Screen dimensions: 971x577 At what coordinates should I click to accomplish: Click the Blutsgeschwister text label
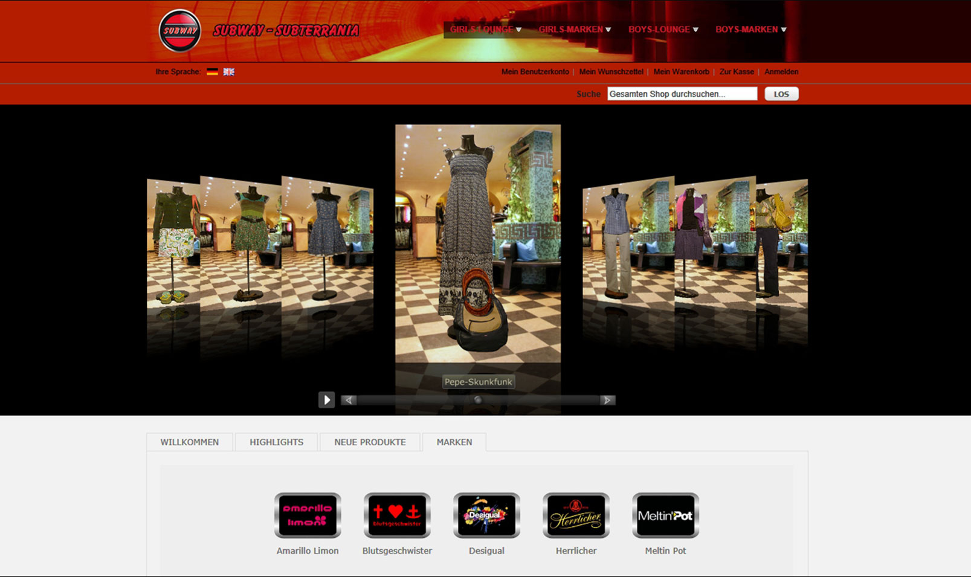pyautogui.click(x=397, y=550)
